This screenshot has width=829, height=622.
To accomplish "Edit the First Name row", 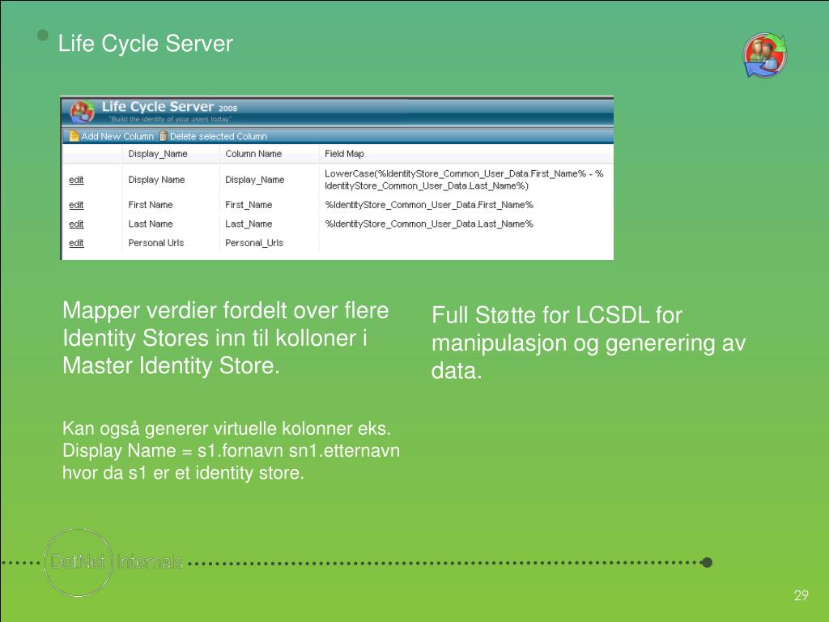I will (x=76, y=205).
